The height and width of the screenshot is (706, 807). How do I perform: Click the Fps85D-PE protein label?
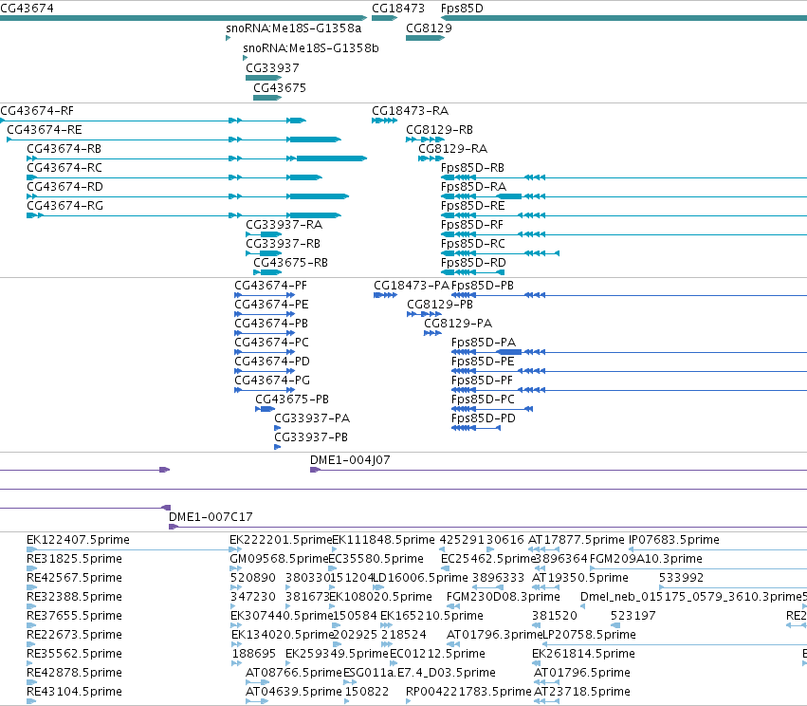(x=483, y=362)
